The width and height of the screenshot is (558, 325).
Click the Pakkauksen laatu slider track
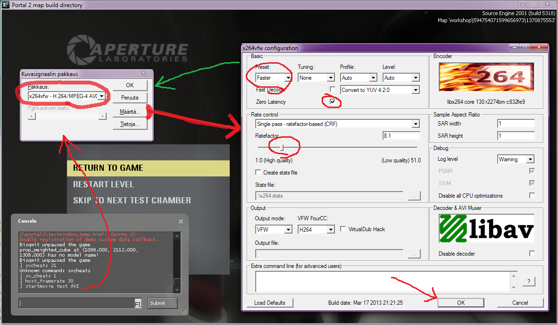click(x=67, y=116)
